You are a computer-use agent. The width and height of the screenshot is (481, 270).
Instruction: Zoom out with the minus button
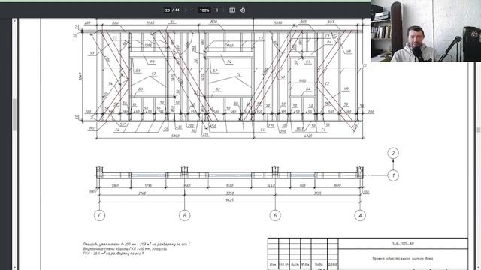point(192,10)
